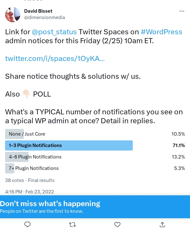190x229 pixels.
Task: Visit the @dimensionmedia handle
Action: (44, 17)
